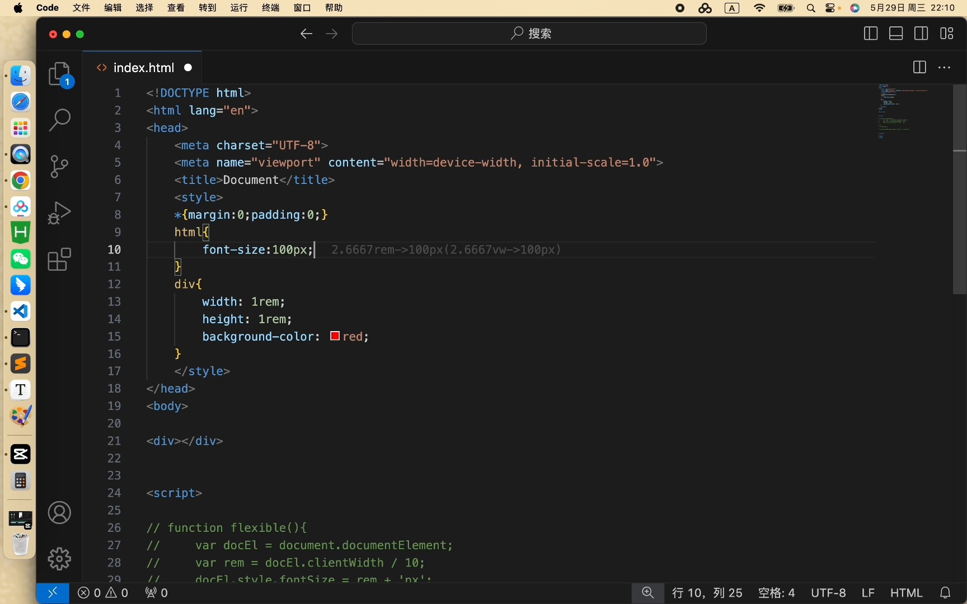967x604 pixels.
Task: Split the editor to the right
Action: 919,67
